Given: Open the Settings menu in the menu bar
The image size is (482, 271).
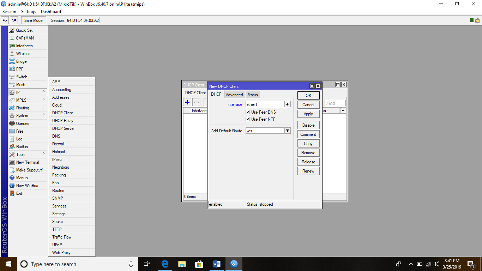Looking at the screenshot, I should (x=29, y=12).
